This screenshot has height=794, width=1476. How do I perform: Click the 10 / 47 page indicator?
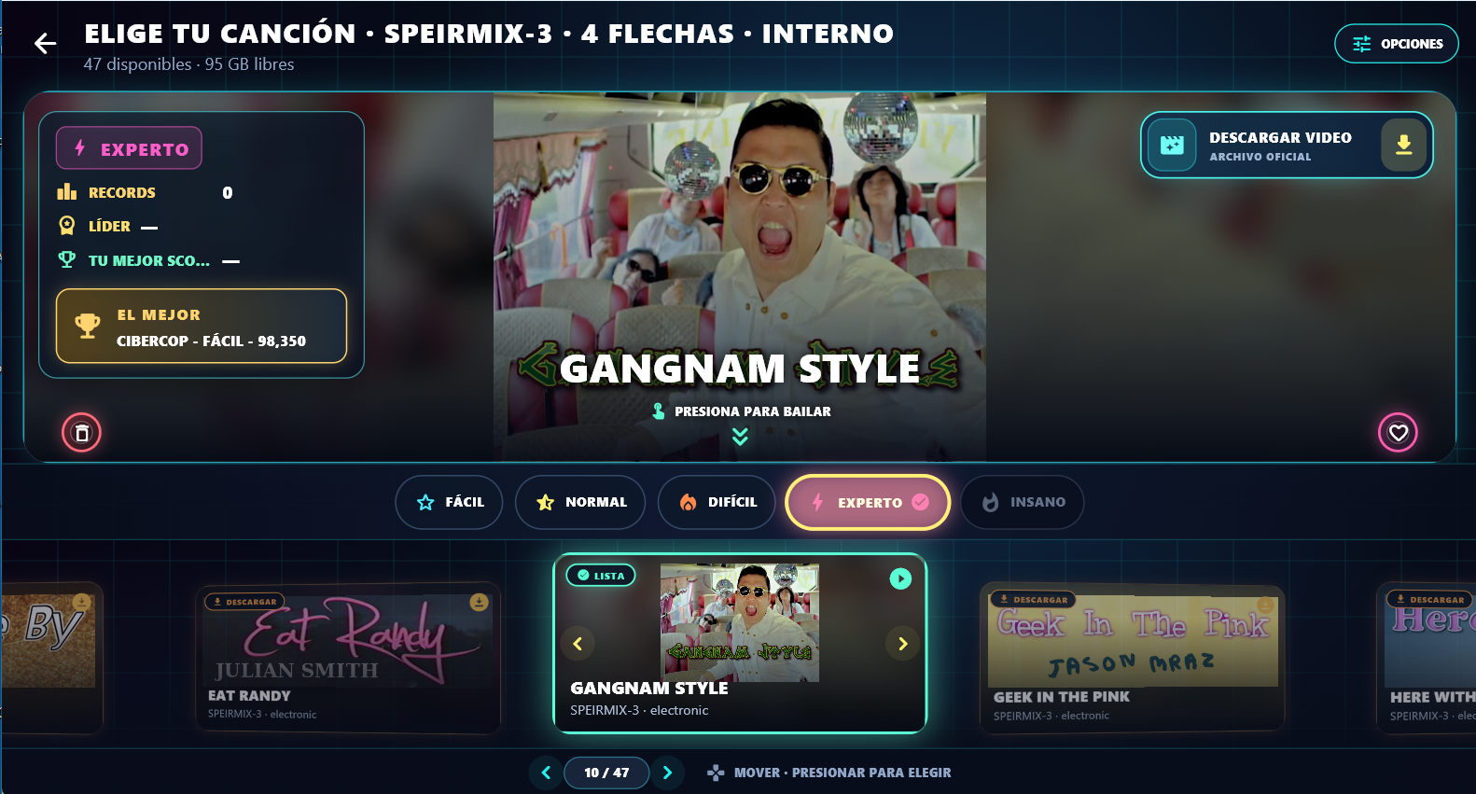tap(606, 773)
